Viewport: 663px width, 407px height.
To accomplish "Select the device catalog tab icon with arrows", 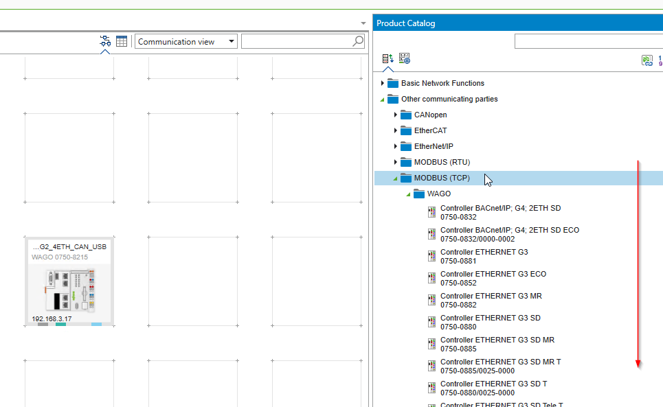I will (x=387, y=59).
